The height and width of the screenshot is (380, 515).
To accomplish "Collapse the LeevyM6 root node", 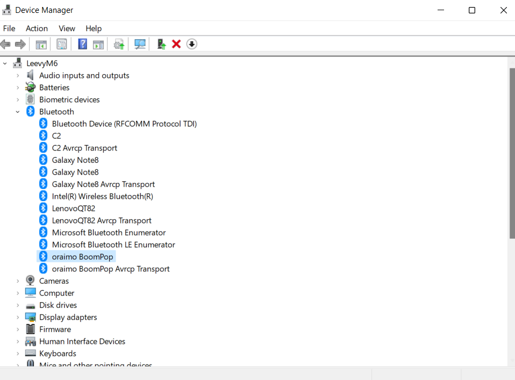I will [x=5, y=63].
